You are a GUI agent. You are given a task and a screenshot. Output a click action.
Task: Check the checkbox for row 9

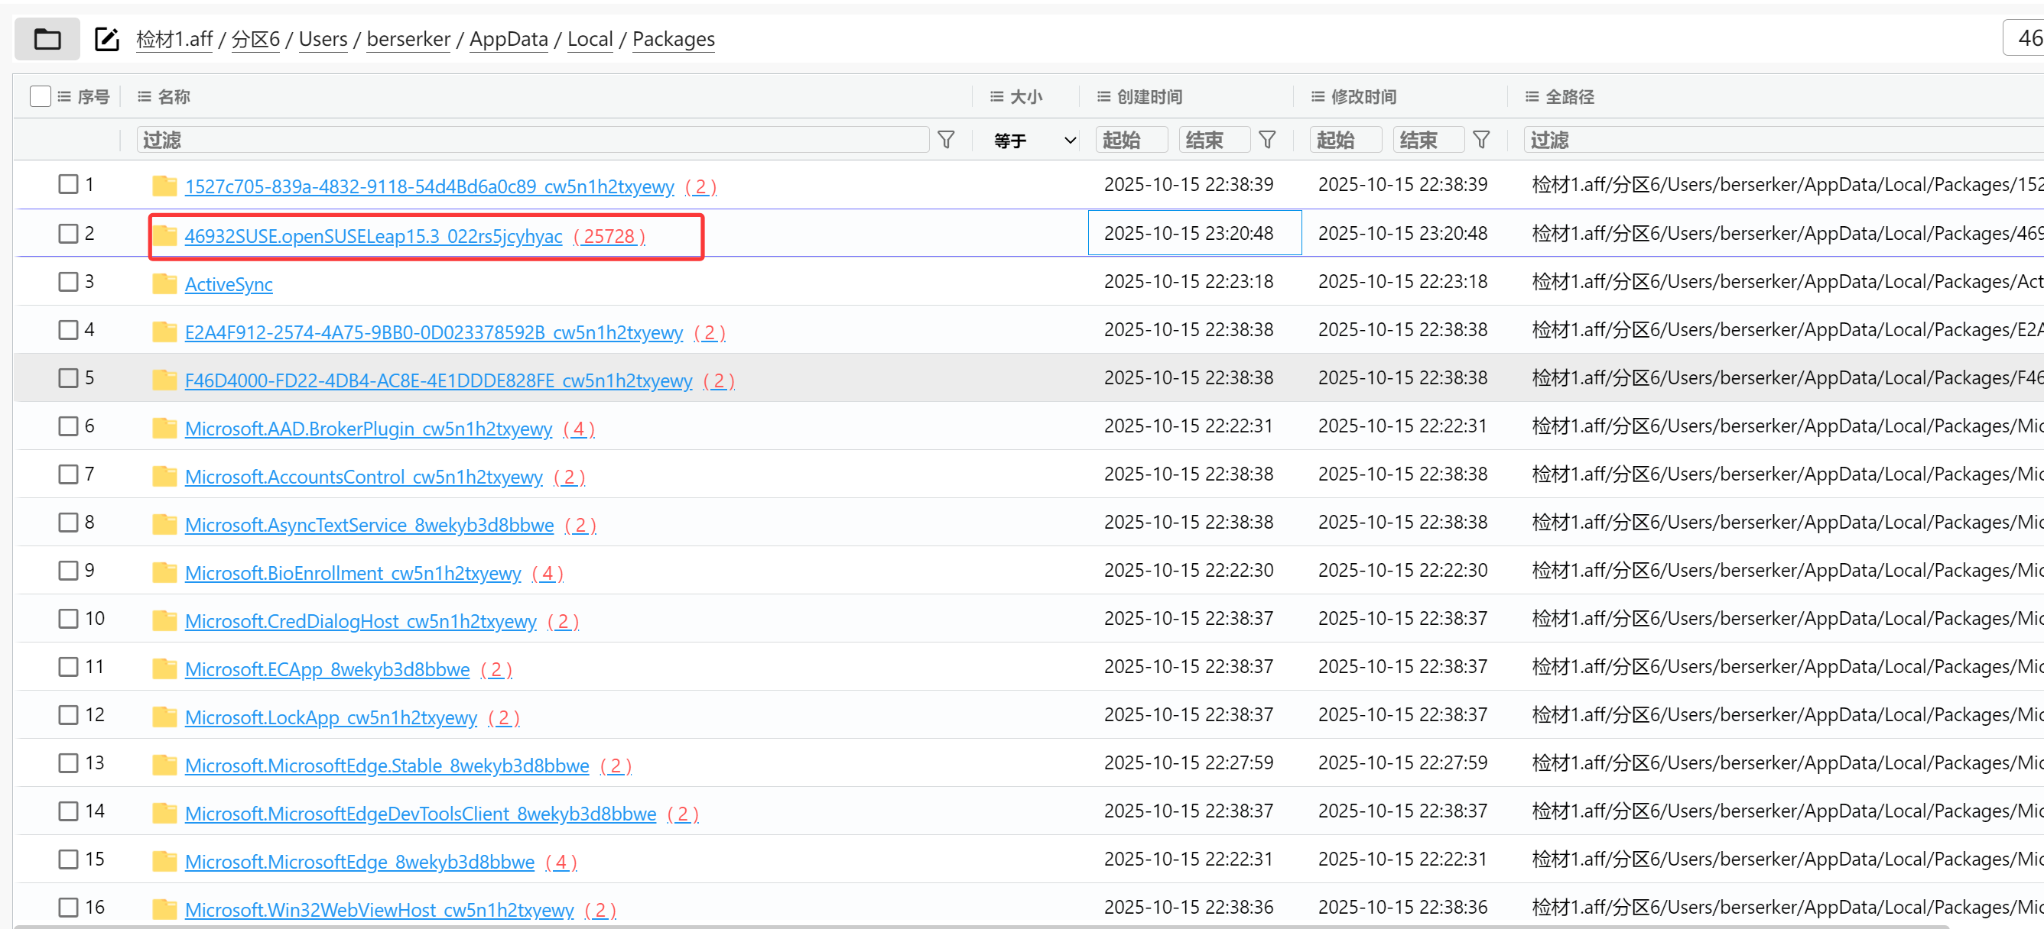click(68, 570)
